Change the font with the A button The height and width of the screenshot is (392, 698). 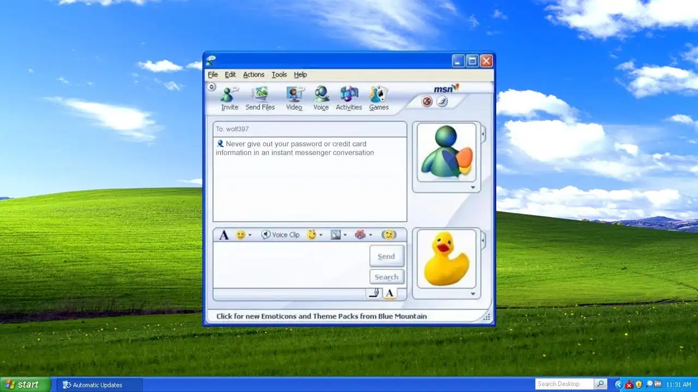224,235
